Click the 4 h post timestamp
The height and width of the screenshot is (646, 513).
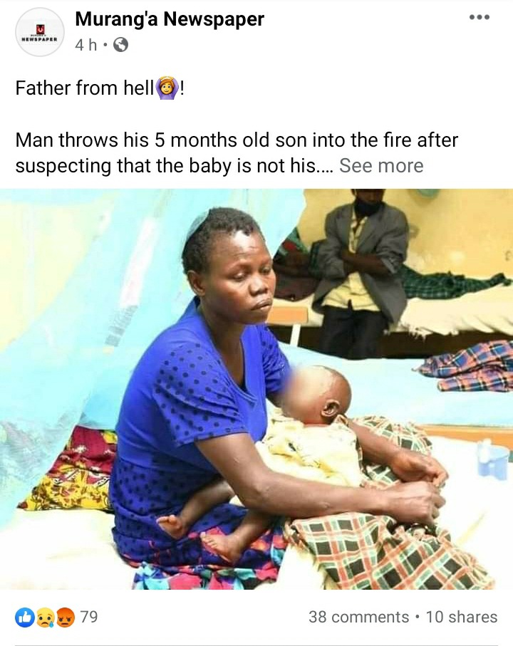(85, 44)
